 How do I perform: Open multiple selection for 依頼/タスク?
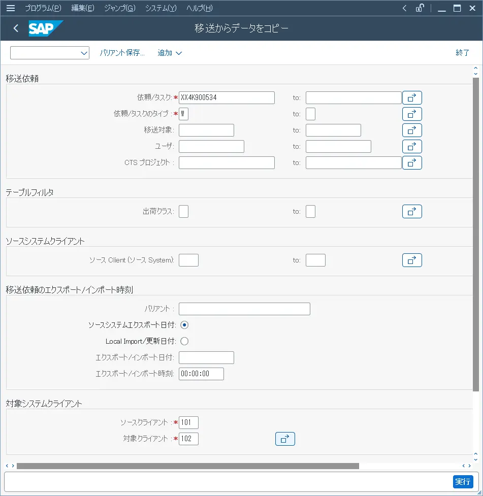pos(412,98)
